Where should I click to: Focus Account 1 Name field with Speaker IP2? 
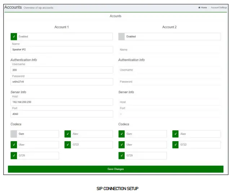[x=62, y=50]
